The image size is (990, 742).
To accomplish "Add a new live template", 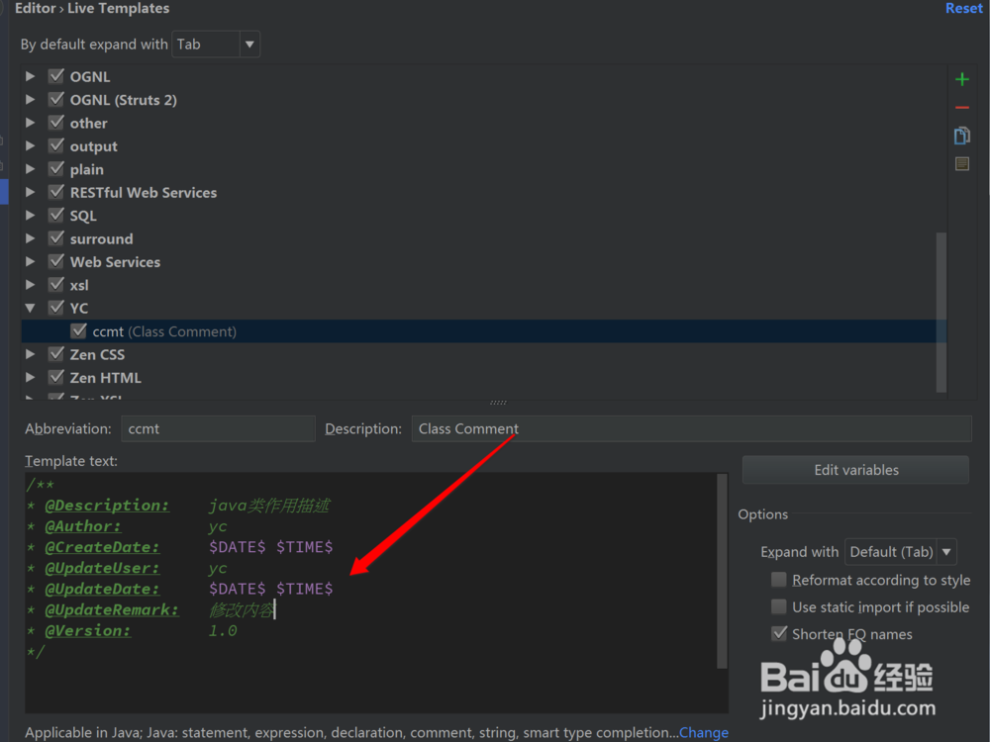I will [x=961, y=79].
